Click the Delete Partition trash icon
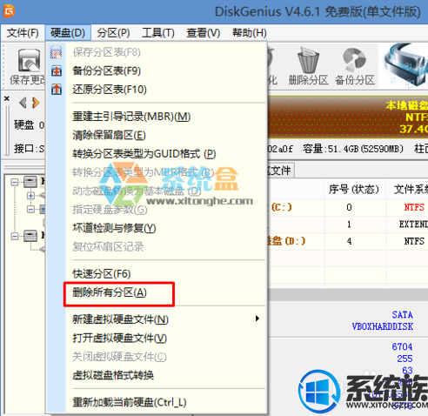 point(308,60)
